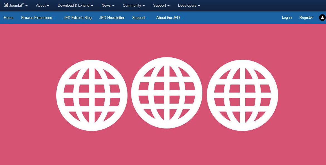
Task: Expand the Community dropdown menu
Action: [x=134, y=6]
